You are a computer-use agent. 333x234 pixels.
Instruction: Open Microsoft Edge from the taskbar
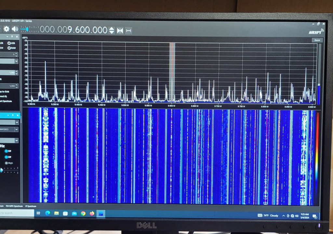[48, 213]
